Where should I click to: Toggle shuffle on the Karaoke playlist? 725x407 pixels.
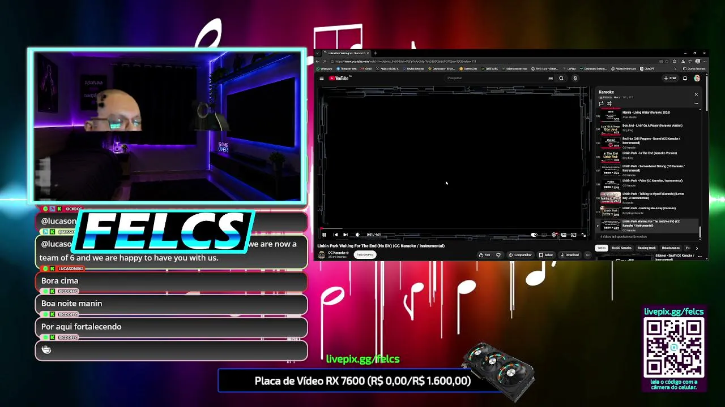click(x=609, y=103)
